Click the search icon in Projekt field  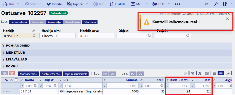point(188,36)
